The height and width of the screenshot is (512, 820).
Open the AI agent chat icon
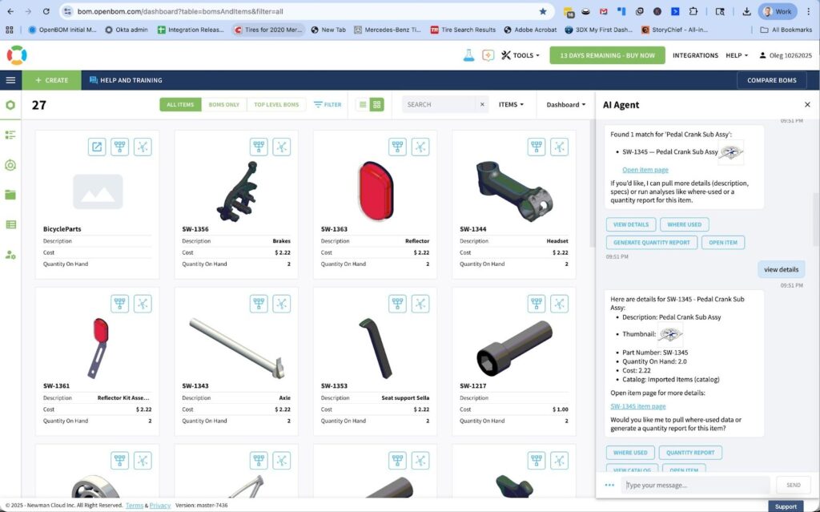(488, 55)
